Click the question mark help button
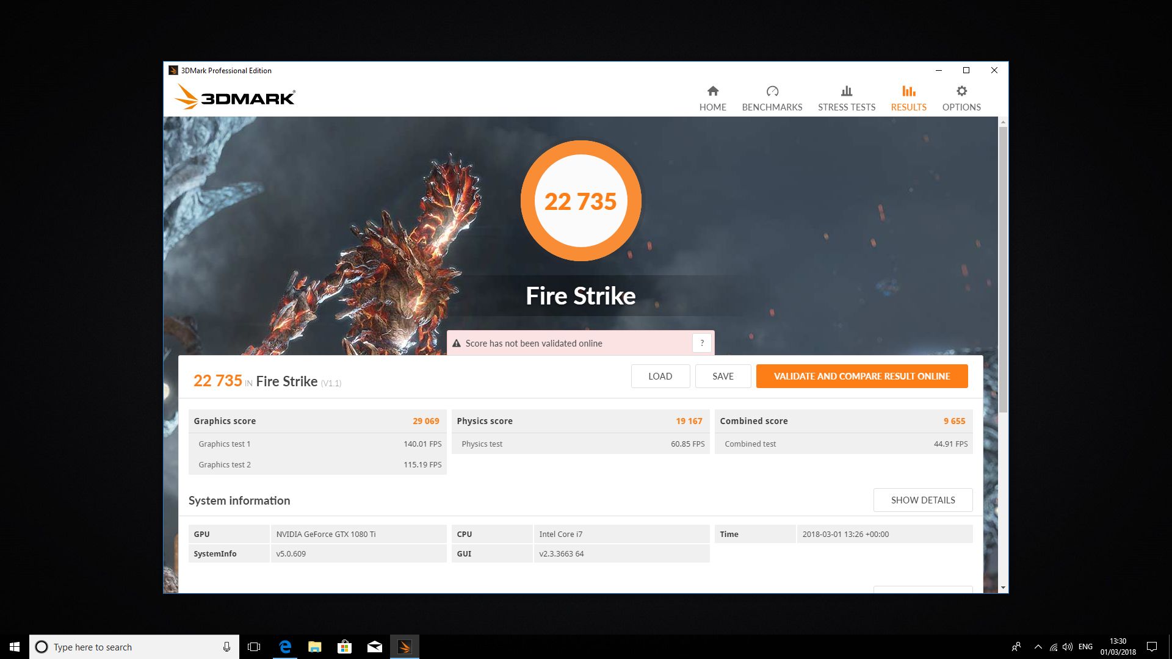This screenshot has height=659, width=1172. [702, 343]
